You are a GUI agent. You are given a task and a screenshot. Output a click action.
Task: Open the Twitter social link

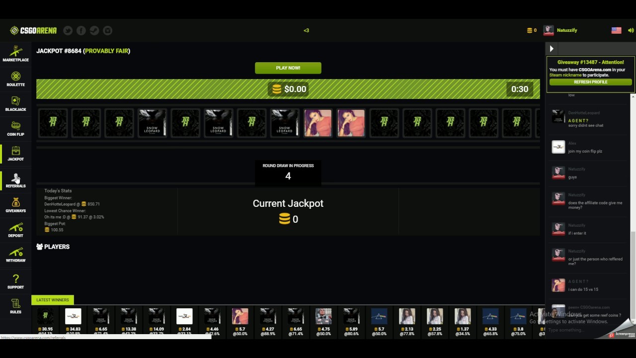(x=68, y=30)
